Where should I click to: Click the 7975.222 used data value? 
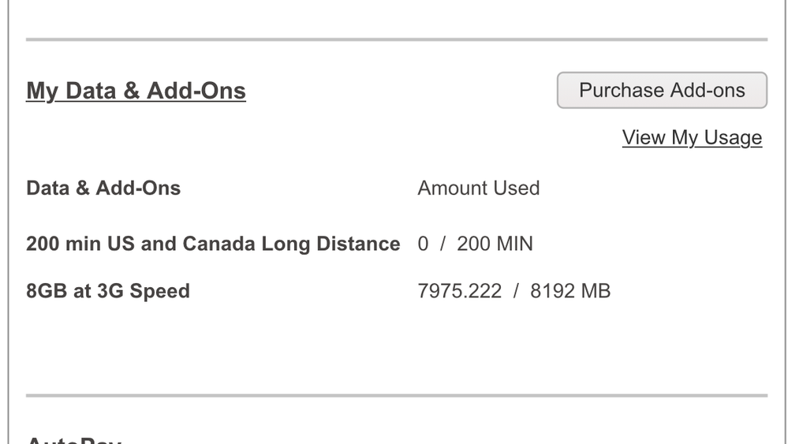(459, 291)
